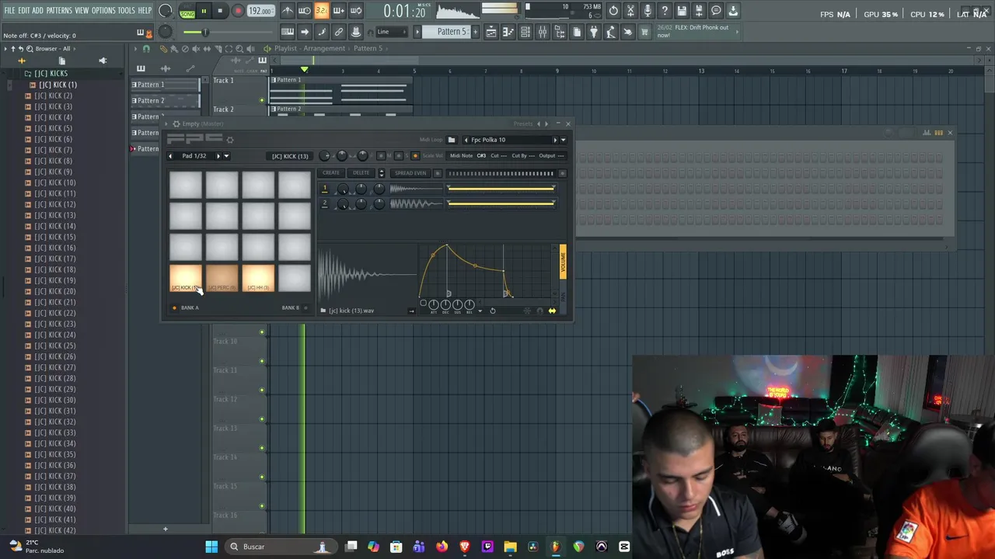The width and height of the screenshot is (995, 559).
Task: Open the VIEW menu
Action: [x=82, y=10]
